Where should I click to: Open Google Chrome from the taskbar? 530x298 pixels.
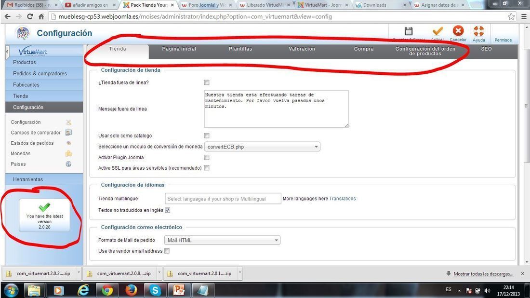click(x=107, y=291)
